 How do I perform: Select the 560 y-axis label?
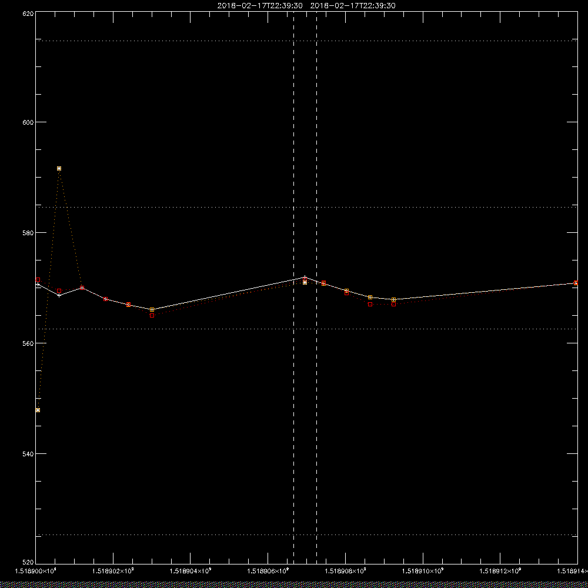[x=28, y=343]
